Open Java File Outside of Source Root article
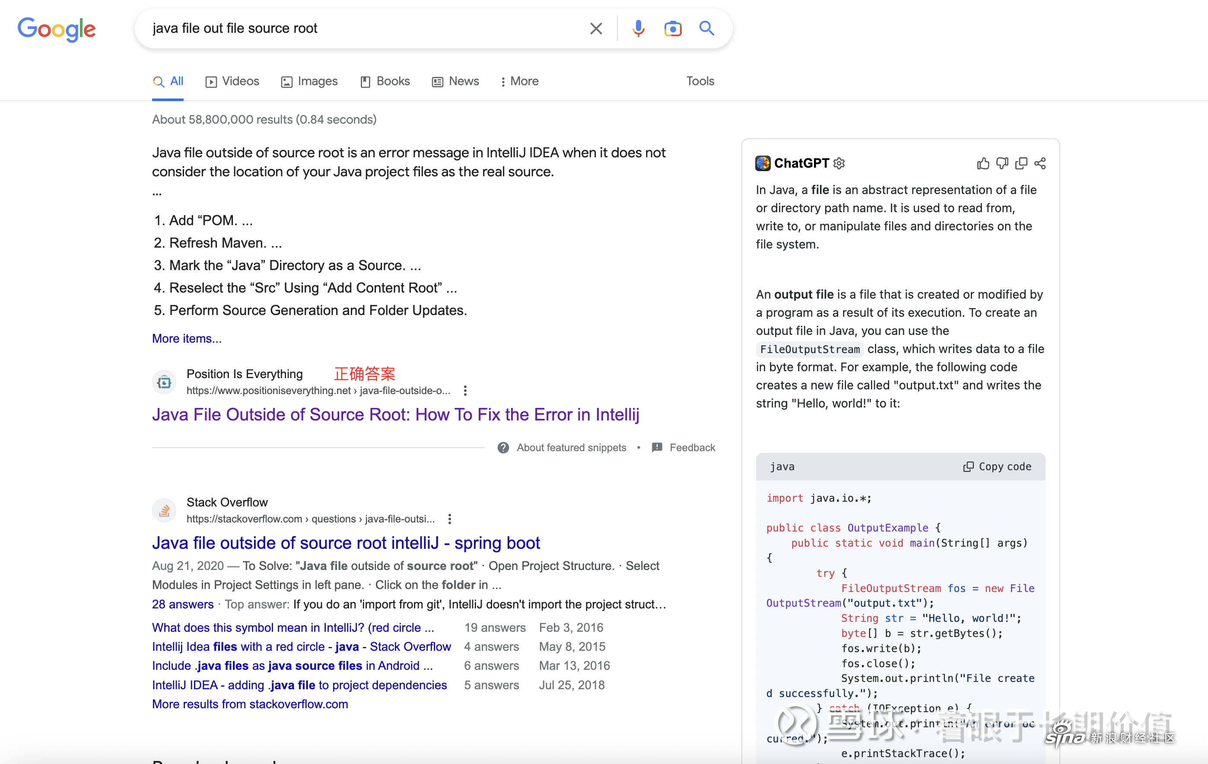 [395, 414]
